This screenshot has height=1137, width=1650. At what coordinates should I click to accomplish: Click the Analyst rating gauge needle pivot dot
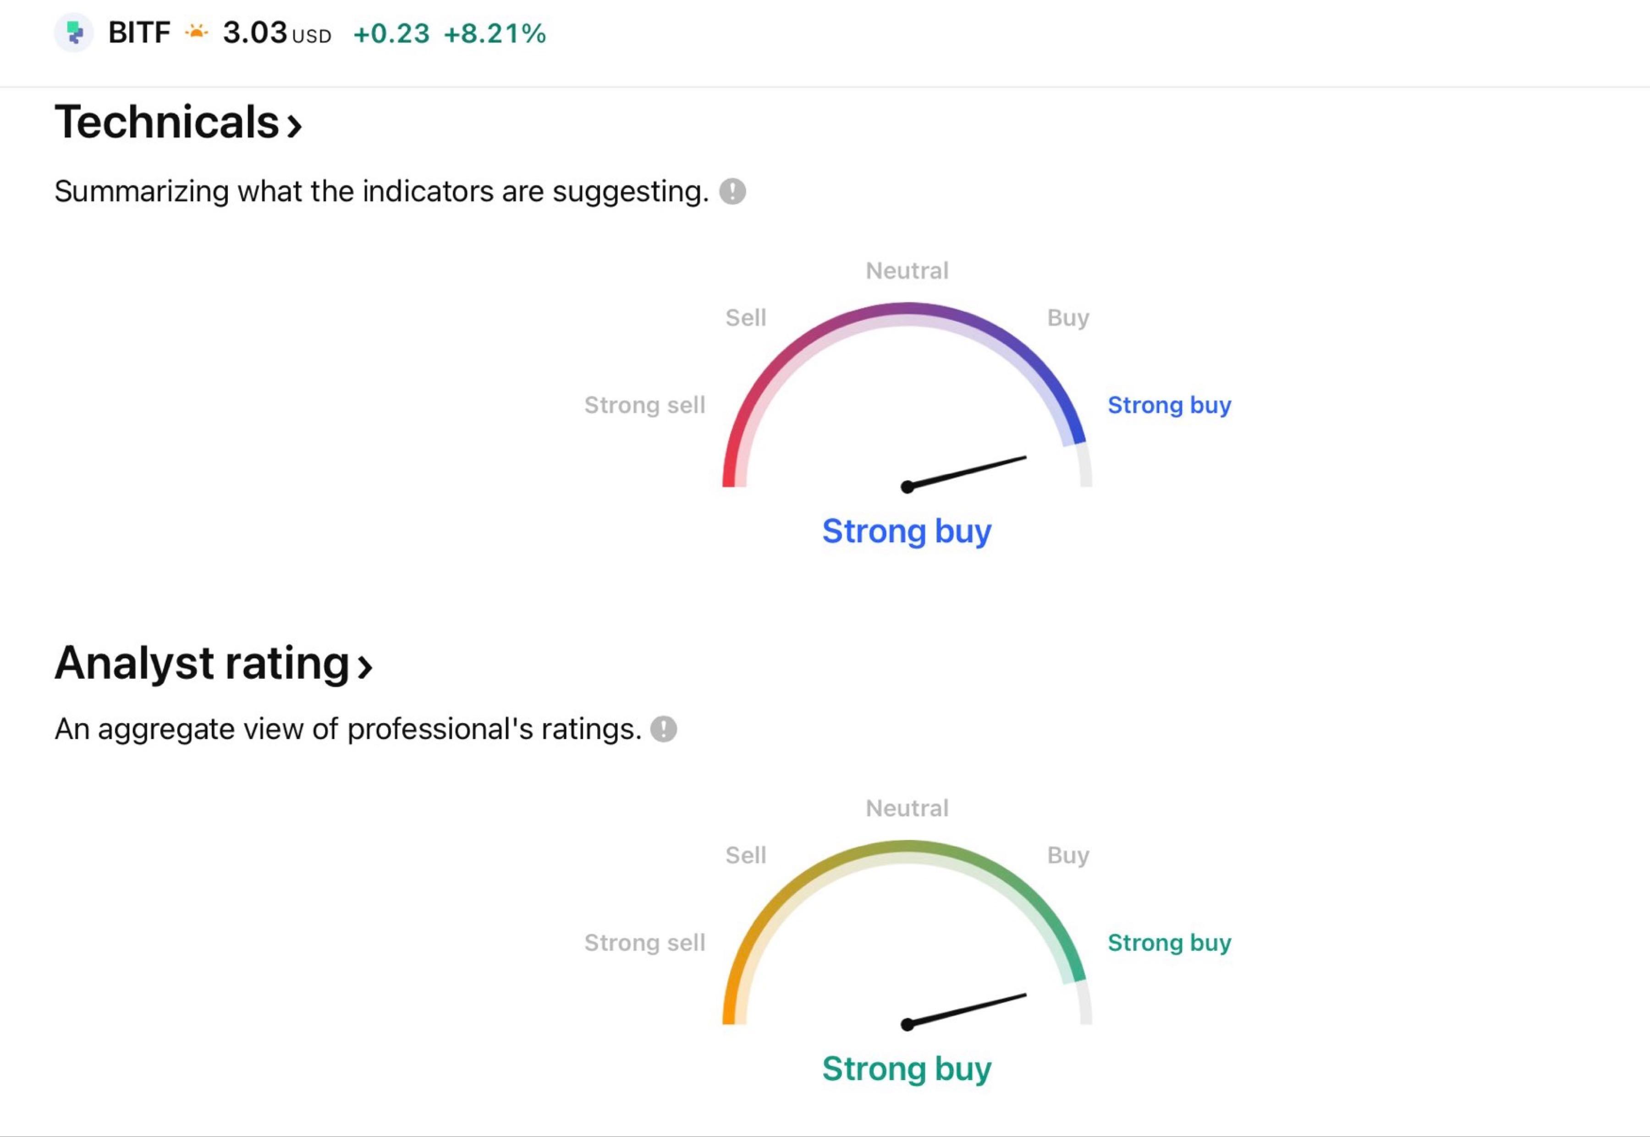(907, 1024)
